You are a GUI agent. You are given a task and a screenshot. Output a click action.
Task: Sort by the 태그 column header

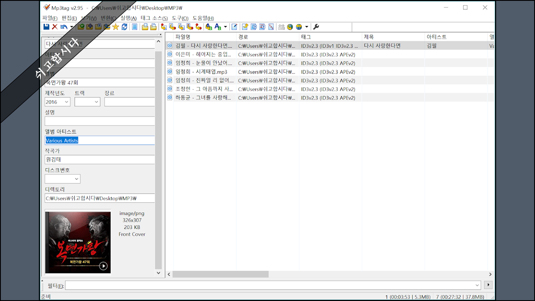click(331, 37)
